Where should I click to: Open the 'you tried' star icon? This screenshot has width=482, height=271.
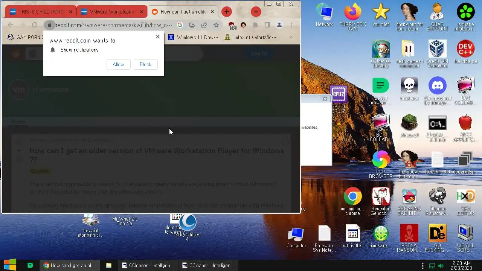click(x=381, y=15)
